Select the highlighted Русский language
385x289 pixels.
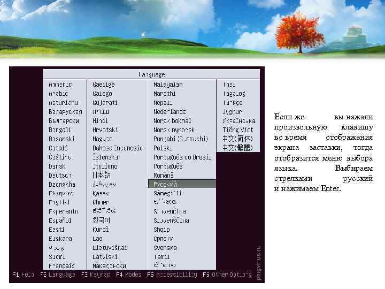click(182, 184)
